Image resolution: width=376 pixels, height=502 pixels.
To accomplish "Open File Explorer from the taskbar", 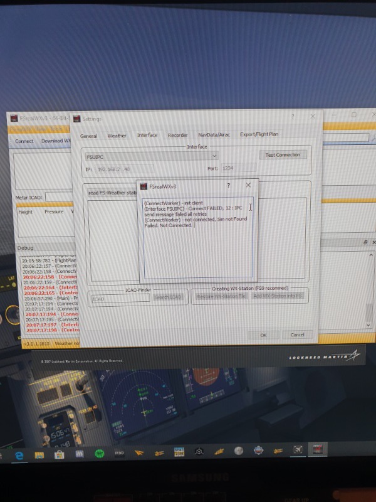I will (39, 454).
